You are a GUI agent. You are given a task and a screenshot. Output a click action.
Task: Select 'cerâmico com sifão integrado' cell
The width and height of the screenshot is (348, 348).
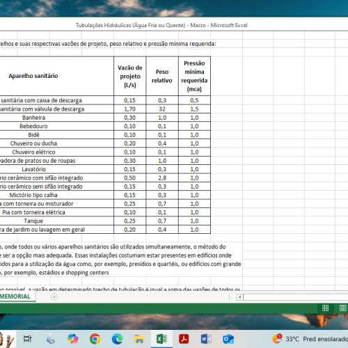point(57,178)
